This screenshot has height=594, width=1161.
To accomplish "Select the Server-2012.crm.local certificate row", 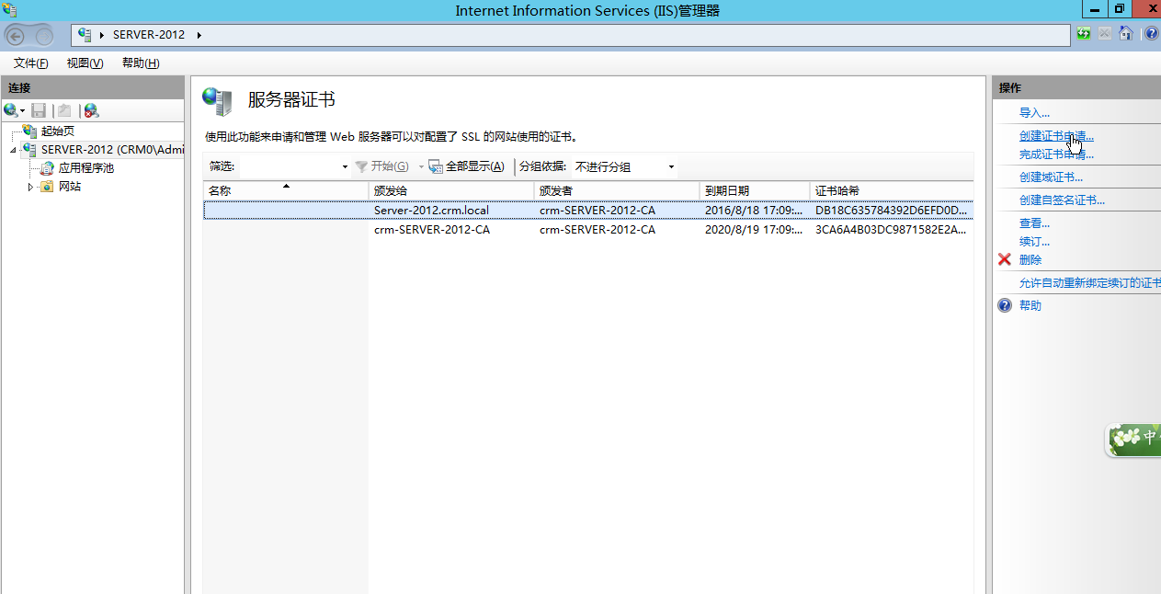I will click(x=587, y=211).
